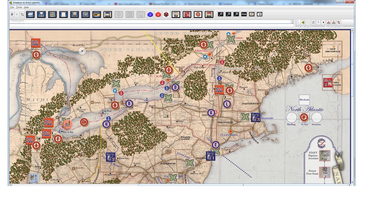384x208 pixels.
Task: Click the zoom out magnifier icon
Action: pyautogui.click(x=236, y=14)
